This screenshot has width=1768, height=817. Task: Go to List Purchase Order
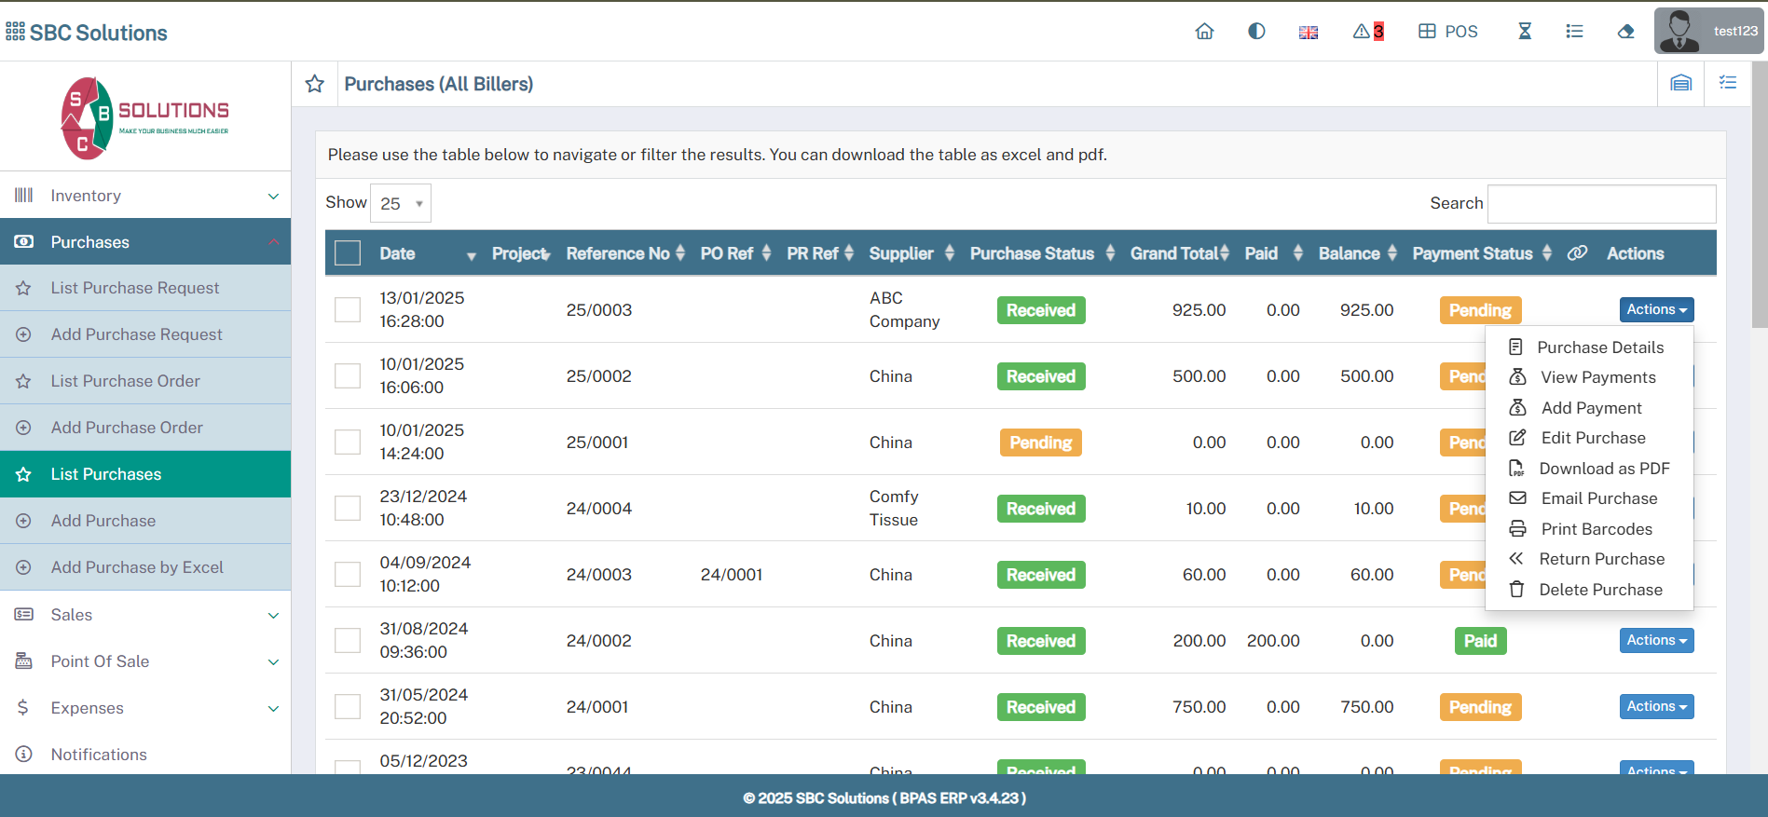pyautogui.click(x=126, y=381)
